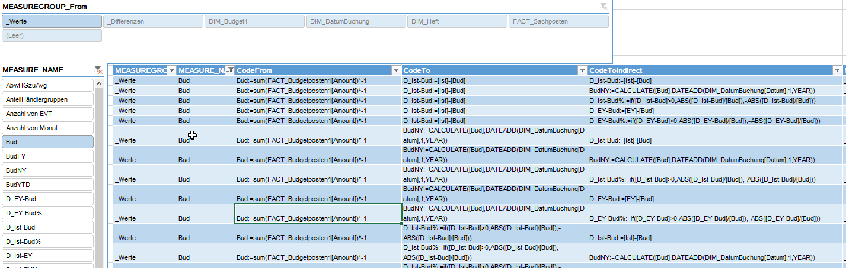
Task: Open CodeTo column filter dropdown
Action: [582, 70]
